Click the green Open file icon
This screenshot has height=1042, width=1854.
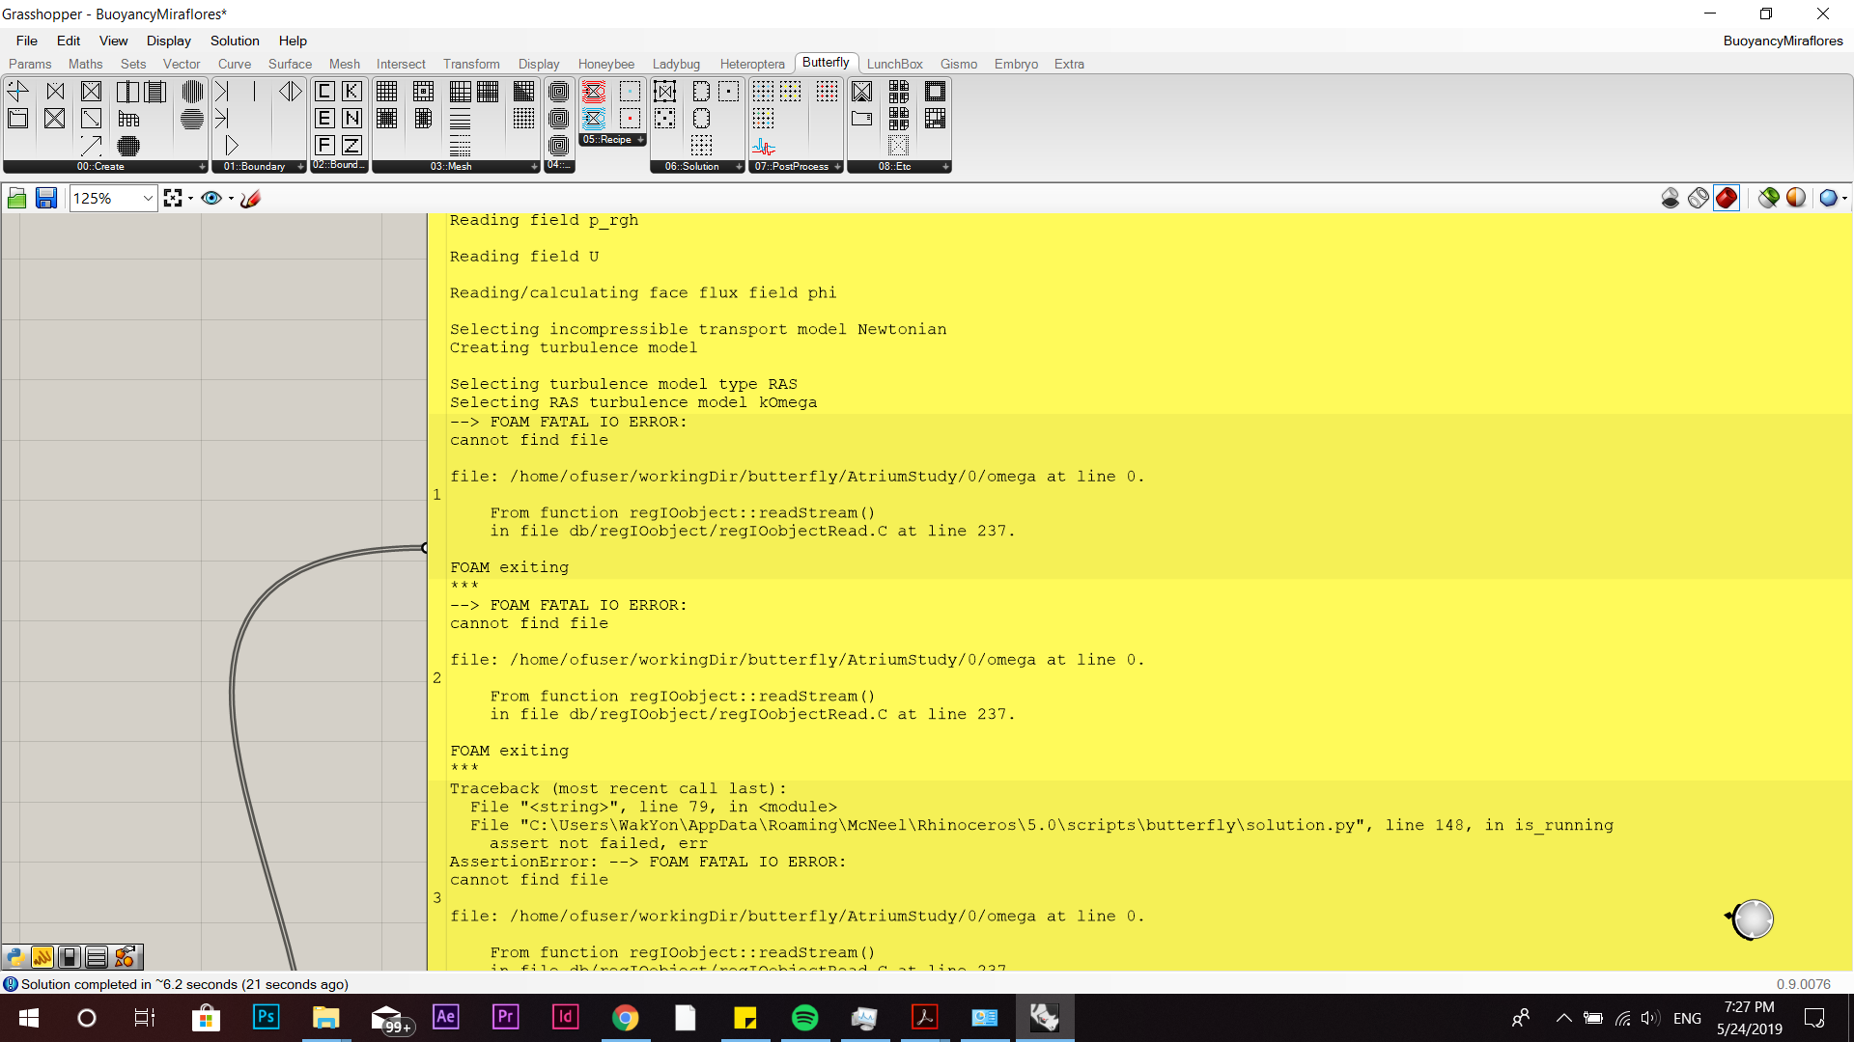(x=16, y=199)
